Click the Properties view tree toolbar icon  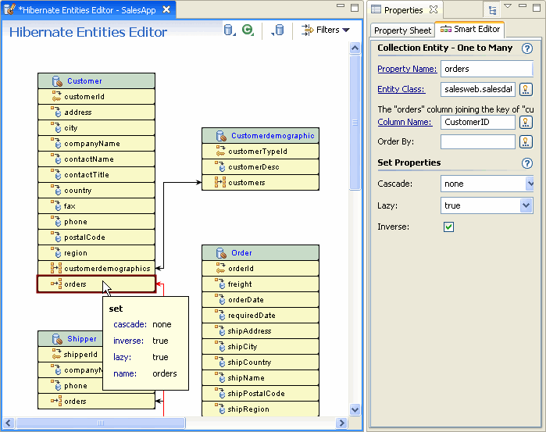tap(492, 10)
